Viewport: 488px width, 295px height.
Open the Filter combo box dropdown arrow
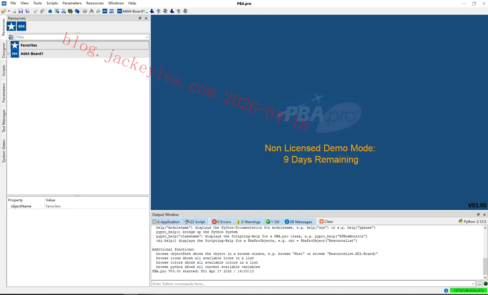pyautogui.click(x=147, y=37)
